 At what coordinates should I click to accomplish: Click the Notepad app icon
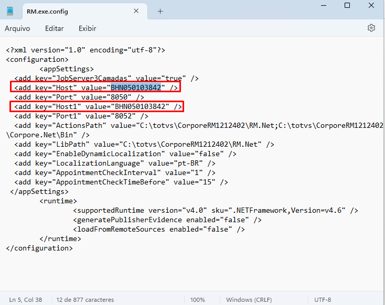[x=10, y=11]
